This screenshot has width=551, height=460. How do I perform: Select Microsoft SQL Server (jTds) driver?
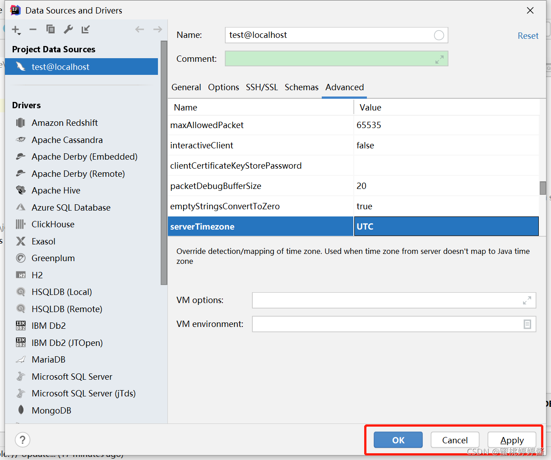(x=83, y=393)
